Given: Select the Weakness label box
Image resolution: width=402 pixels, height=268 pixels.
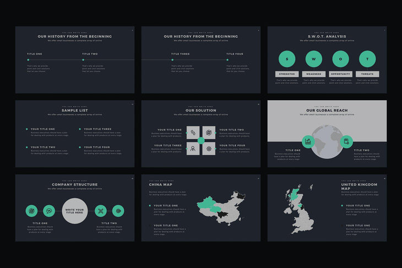Looking at the screenshot, I should coord(313,74).
